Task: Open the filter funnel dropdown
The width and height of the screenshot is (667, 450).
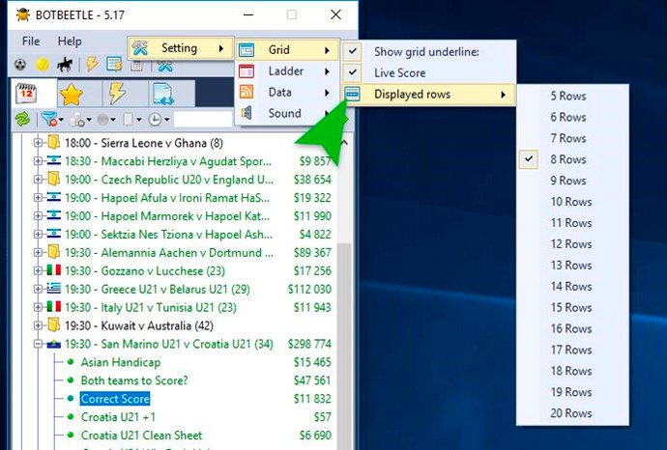Action: 53,120
